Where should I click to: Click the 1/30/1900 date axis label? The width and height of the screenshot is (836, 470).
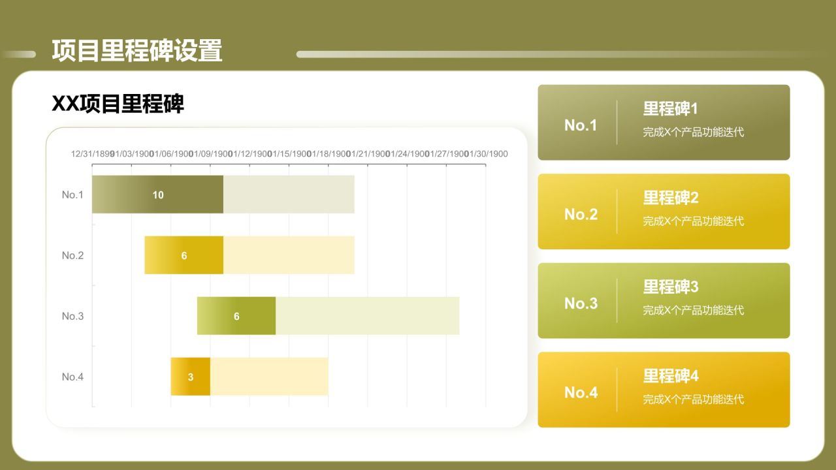pyautogui.click(x=487, y=154)
